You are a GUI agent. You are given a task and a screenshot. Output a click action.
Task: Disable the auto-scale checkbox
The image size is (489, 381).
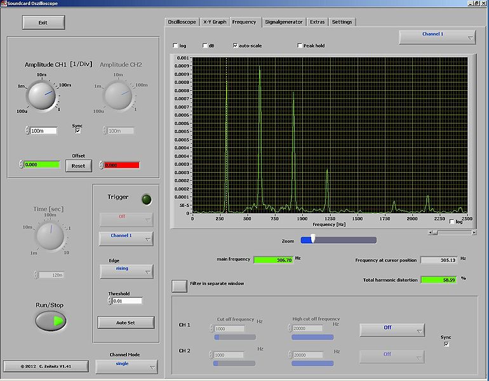click(236, 46)
